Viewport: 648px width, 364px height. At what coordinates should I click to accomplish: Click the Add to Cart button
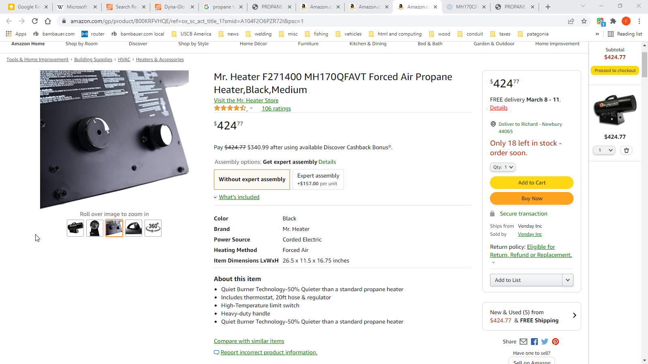click(531, 183)
